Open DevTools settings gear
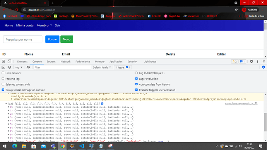 click(252, 61)
